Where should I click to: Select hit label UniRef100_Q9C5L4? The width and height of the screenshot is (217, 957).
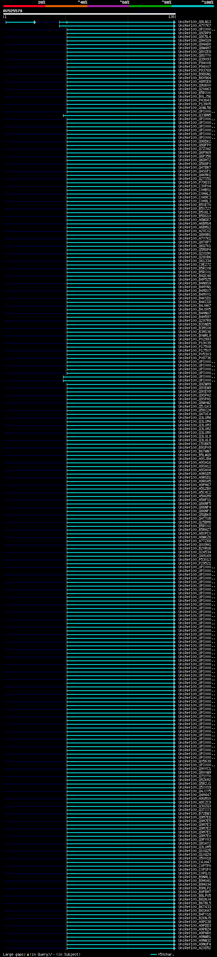click(x=195, y=37)
